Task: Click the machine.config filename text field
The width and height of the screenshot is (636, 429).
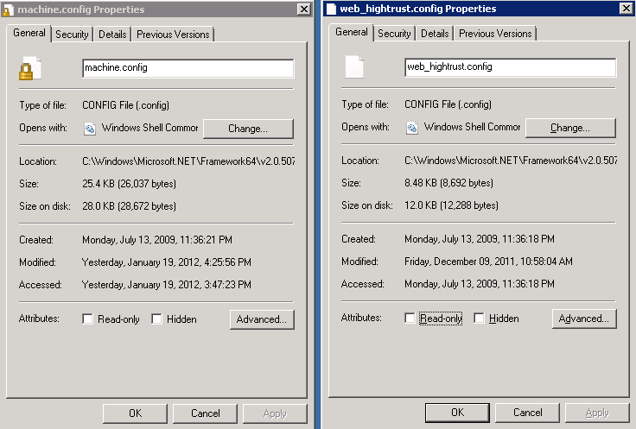Action: (188, 68)
